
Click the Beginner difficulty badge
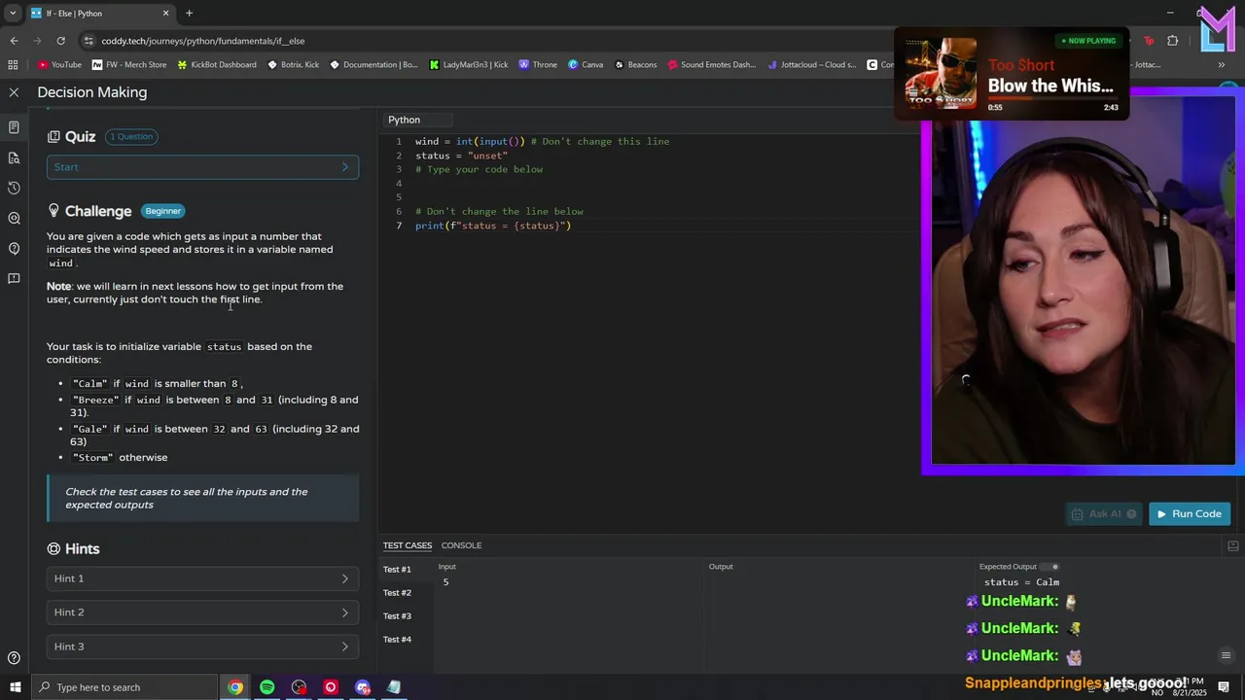(x=163, y=211)
